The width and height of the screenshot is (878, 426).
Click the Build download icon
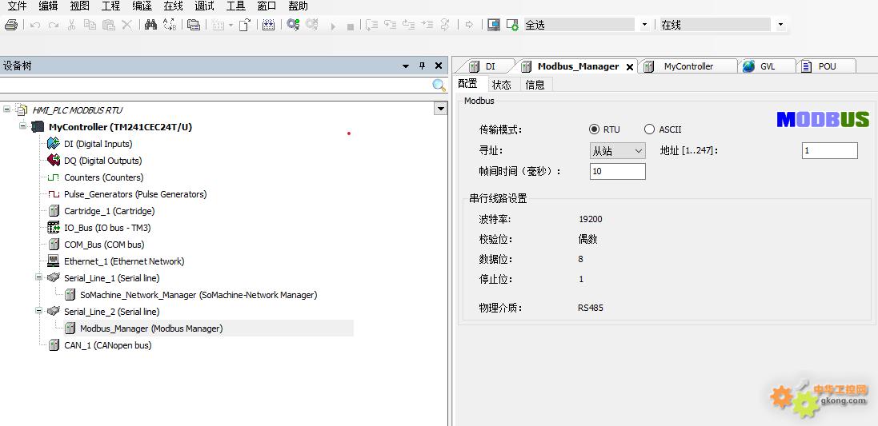(269, 25)
